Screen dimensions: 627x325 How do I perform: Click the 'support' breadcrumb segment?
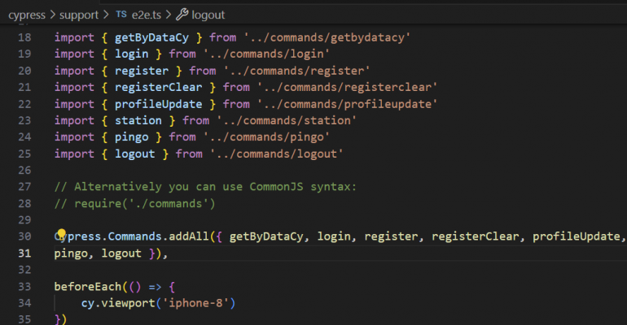pyautogui.click(x=79, y=15)
